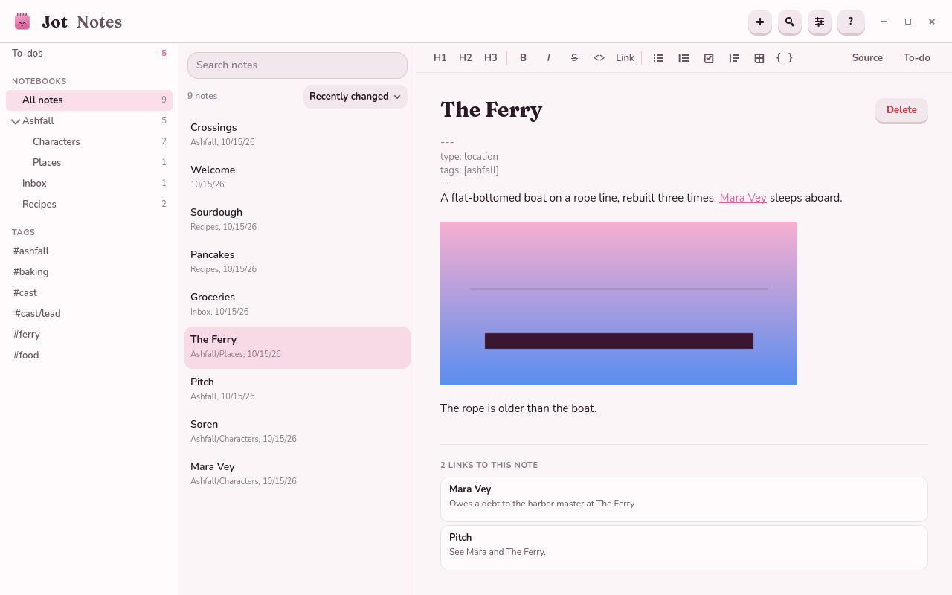Collapse the Ashfall notebook
Screen dimensions: 952x595
tap(16, 121)
